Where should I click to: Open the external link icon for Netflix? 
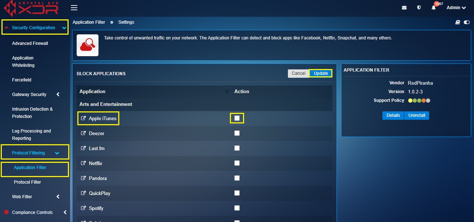83,163
